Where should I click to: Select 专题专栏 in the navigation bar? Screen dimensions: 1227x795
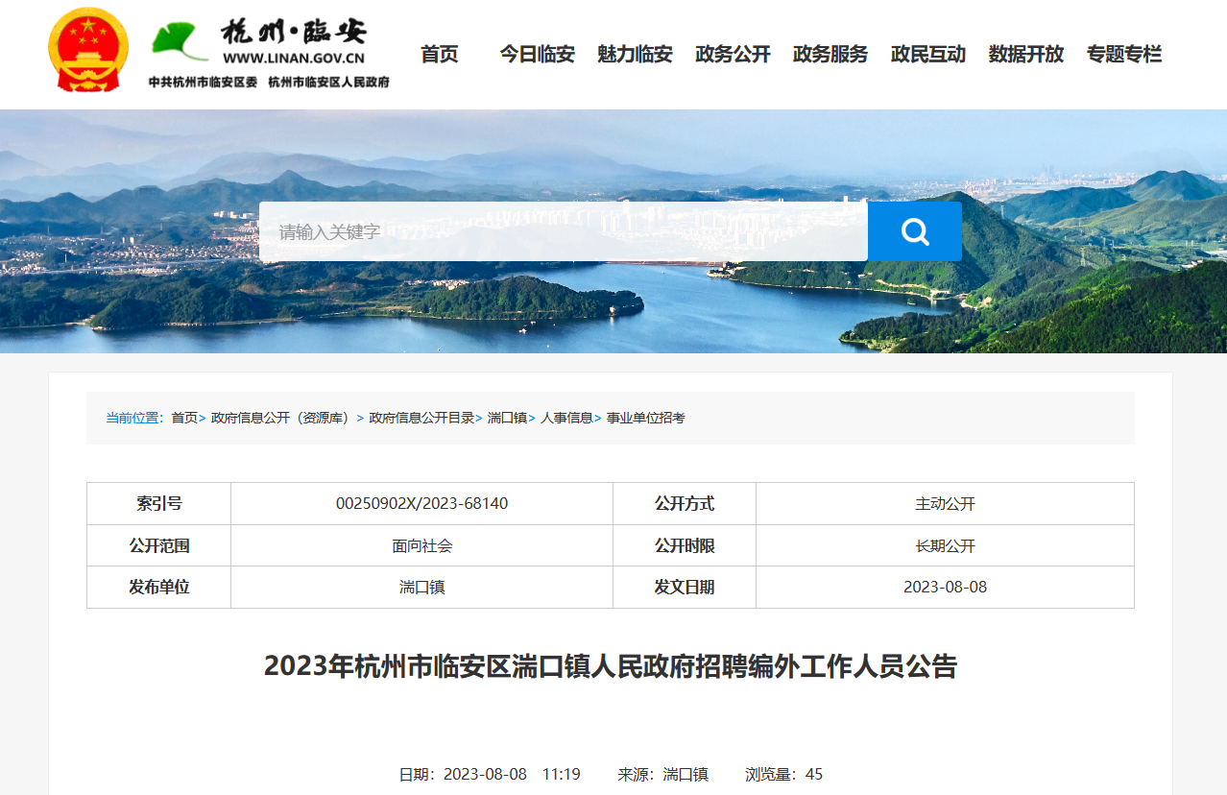click(1124, 55)
